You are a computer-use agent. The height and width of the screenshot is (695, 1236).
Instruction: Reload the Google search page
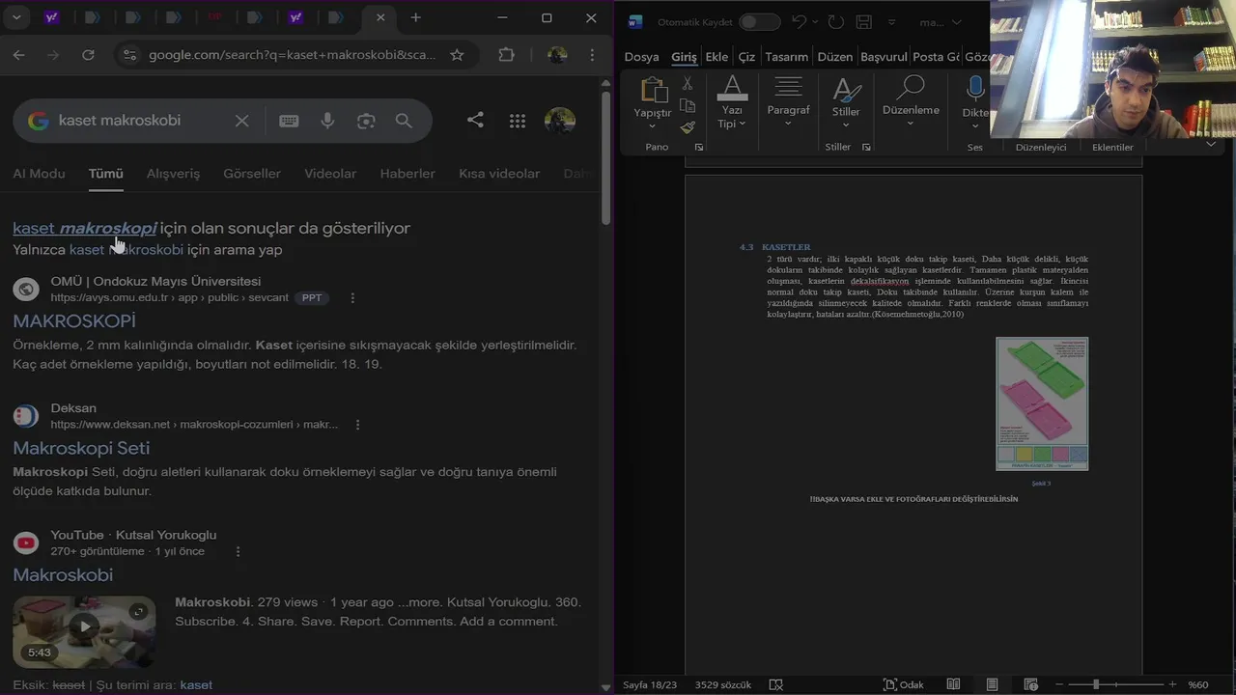88,55
